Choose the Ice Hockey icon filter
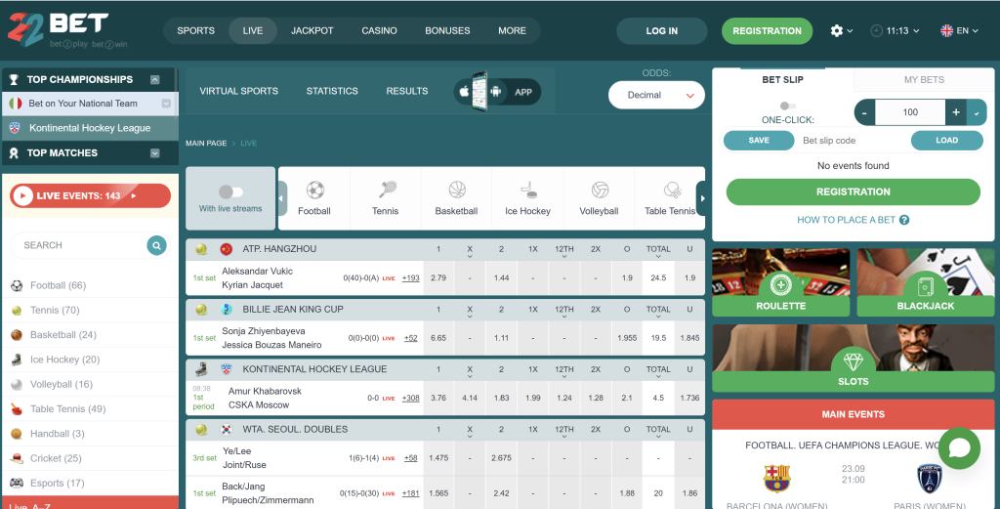The image size is (1000, 509). (x=527, y=190)
